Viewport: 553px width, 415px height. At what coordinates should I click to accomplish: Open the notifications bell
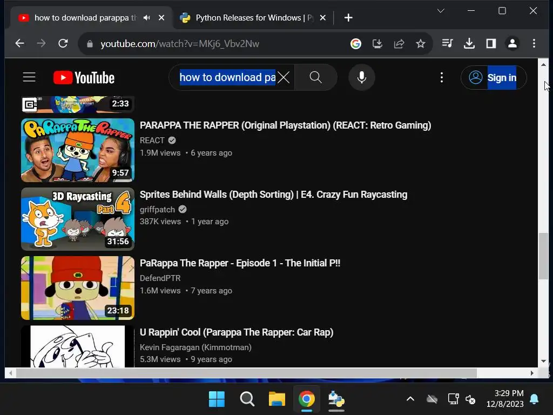coord(534,399)
